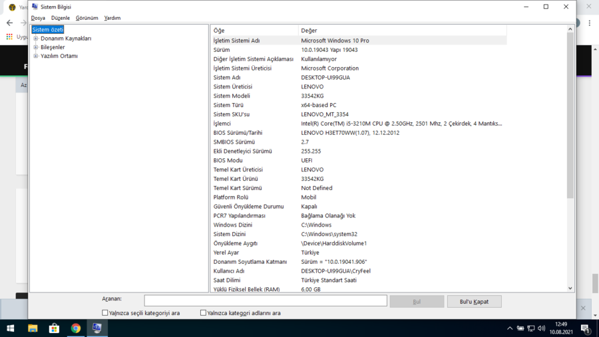Screen dimensions: 599x337
Task: Click the Değer column header
Action: [403, 30]
